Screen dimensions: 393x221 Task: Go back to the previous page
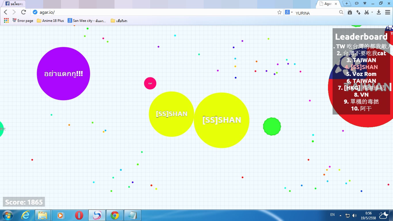[x=5, y=12]
